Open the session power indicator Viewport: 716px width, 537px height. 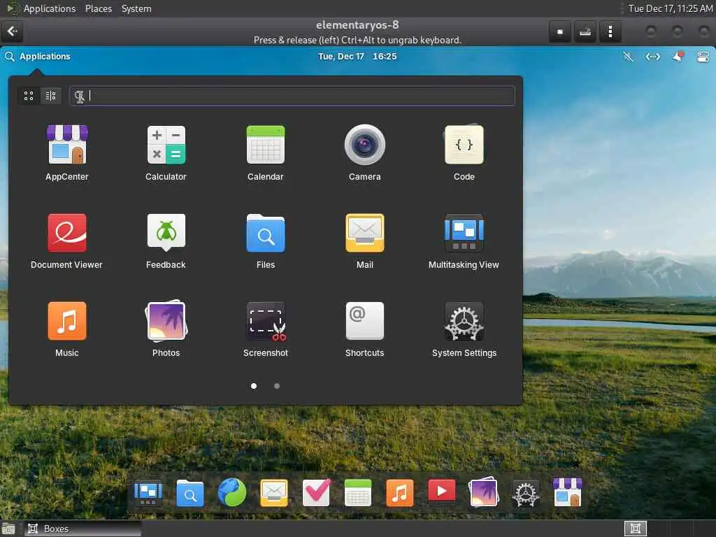coord(703,57)
